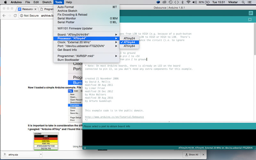Viewport: 256px width, 160px height.
Task: Click the attiny.zip downloaded file
Action: [x=20, y=155]
